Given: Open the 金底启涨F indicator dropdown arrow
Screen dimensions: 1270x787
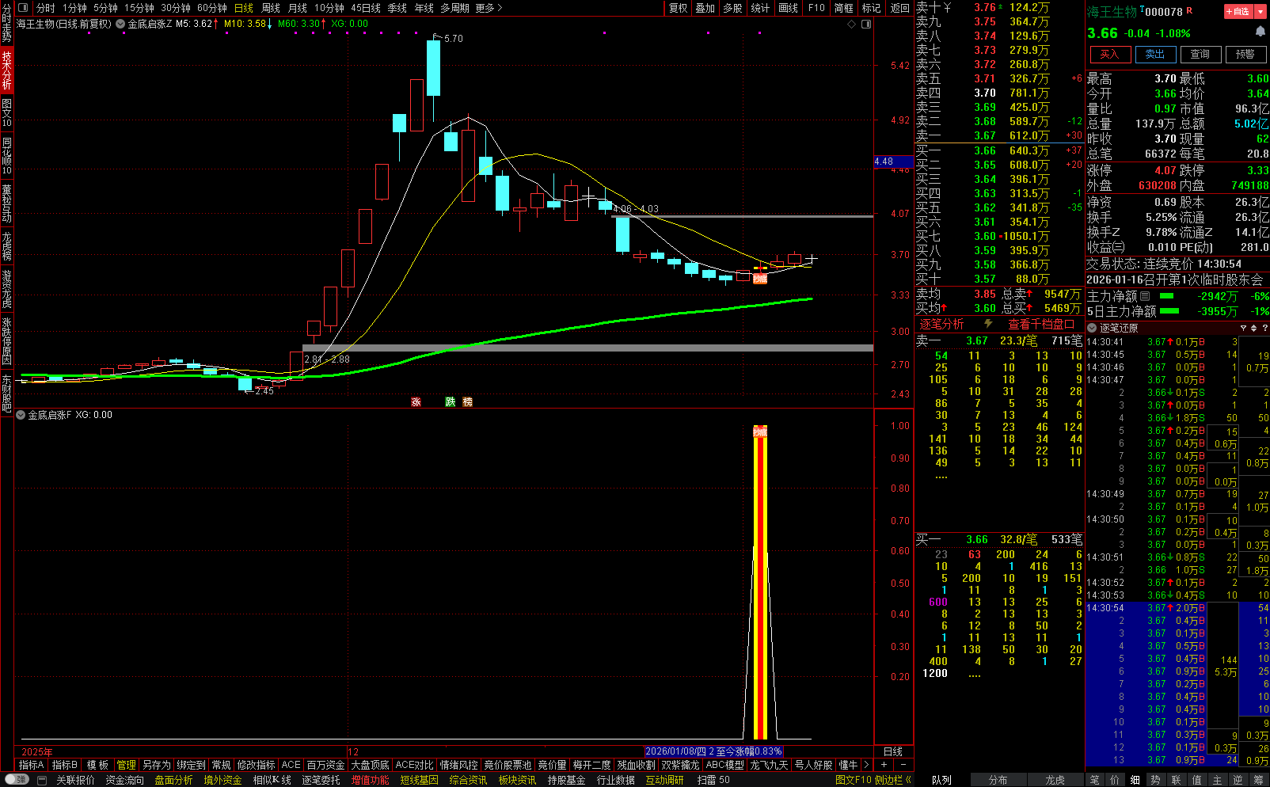Looking at the screenshot, I should (21, 415).
